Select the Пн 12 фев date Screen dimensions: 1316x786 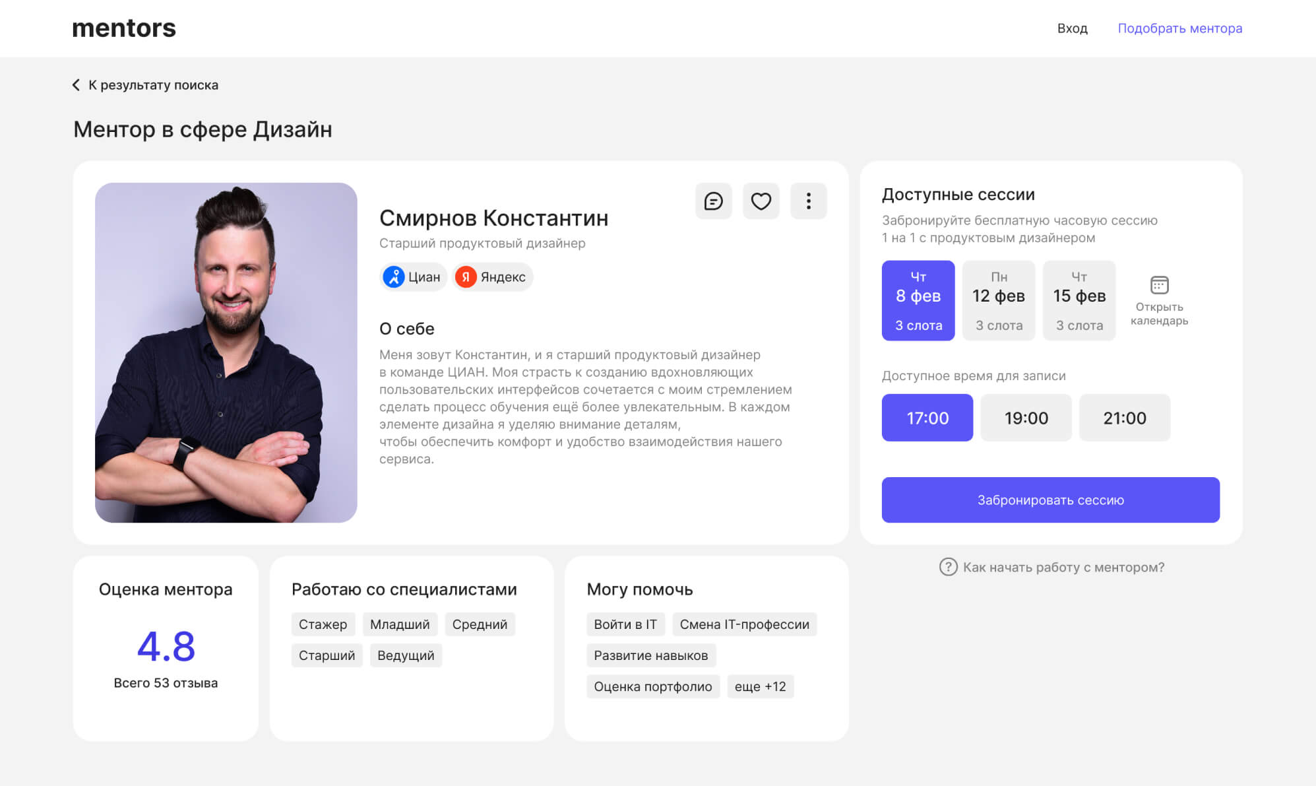click(x=998, y=300)
